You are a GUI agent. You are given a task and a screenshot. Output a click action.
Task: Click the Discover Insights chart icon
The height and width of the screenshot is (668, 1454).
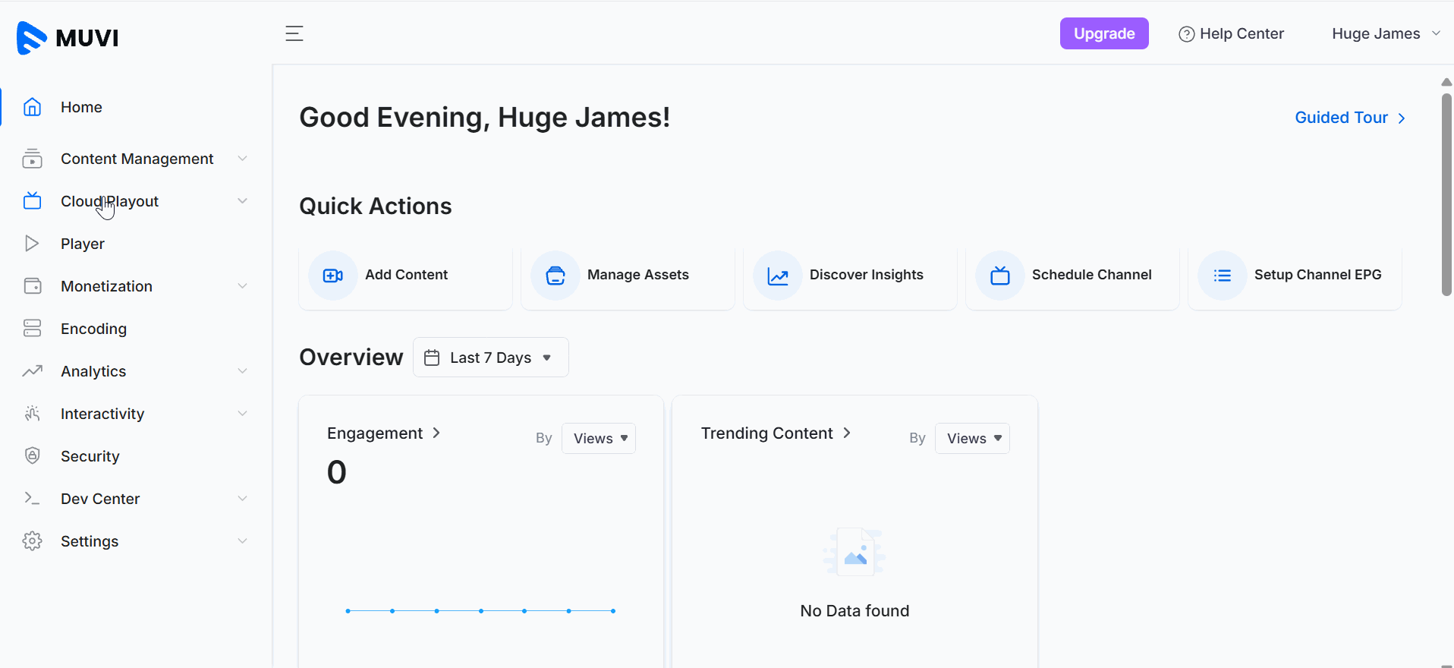click(x=778, y=276)
